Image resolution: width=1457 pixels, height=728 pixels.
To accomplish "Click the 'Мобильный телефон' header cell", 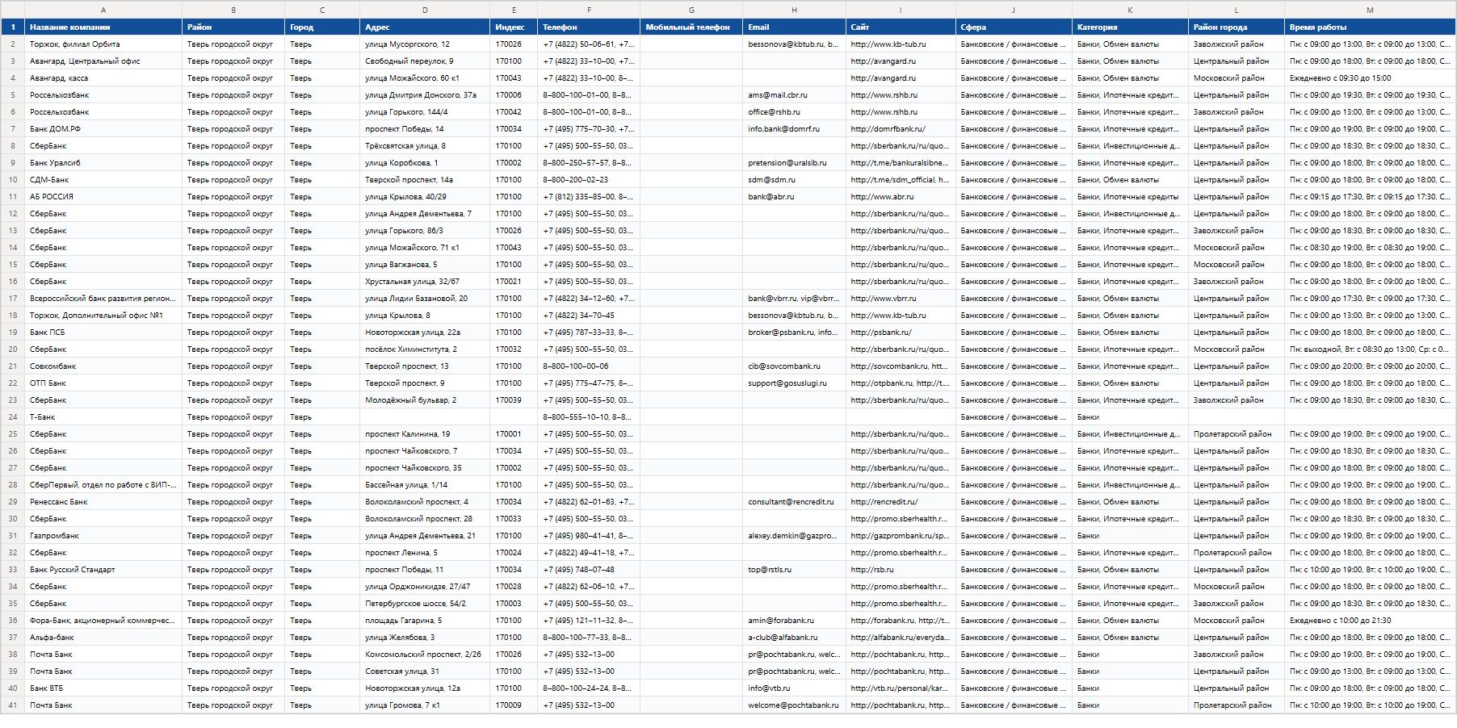I will pos(691,27).
